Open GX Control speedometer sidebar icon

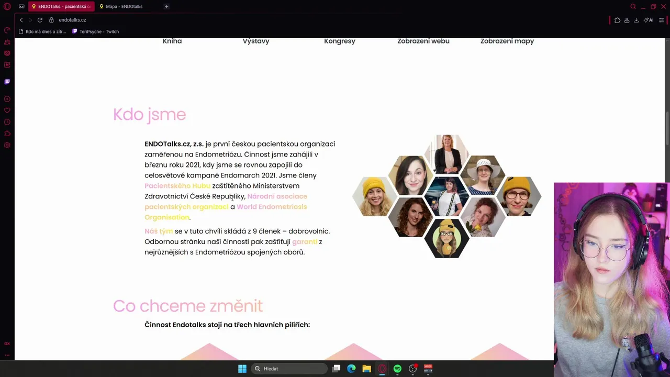(7, 30)
